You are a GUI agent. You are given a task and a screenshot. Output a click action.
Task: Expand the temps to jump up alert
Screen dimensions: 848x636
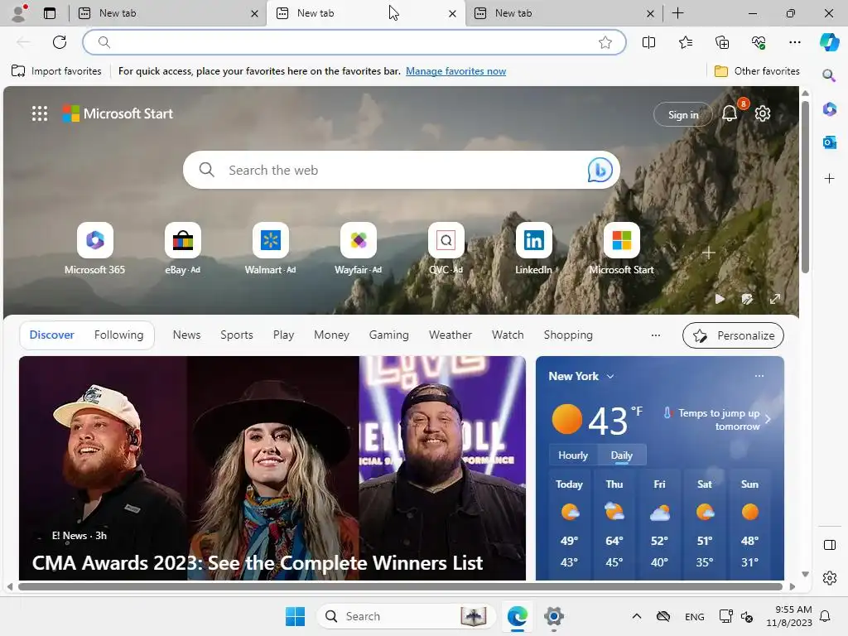click(768, 419)
